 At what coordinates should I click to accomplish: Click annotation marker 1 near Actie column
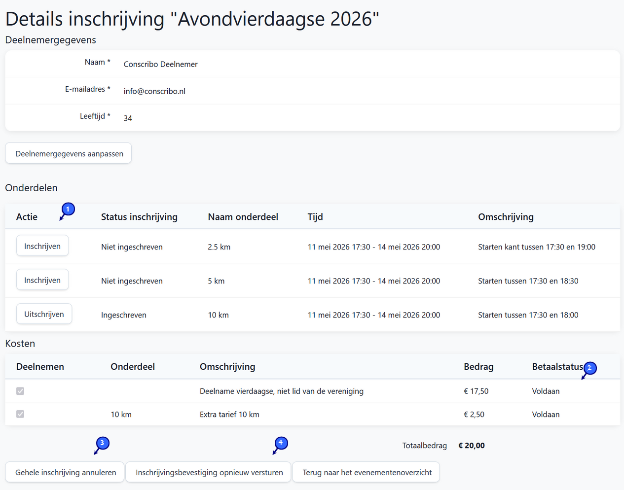(x=68, y=209)
